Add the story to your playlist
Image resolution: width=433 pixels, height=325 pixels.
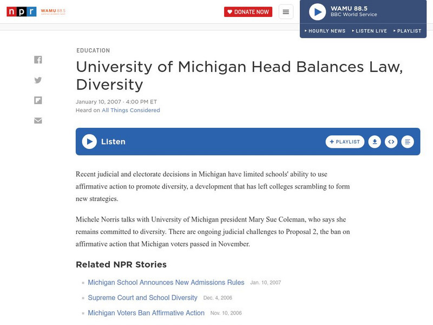tap(345, 141)
